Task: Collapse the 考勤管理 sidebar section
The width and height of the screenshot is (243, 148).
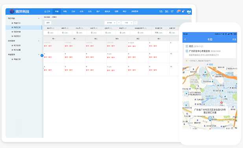Action: pyautogui.click(x=39, y=55)
